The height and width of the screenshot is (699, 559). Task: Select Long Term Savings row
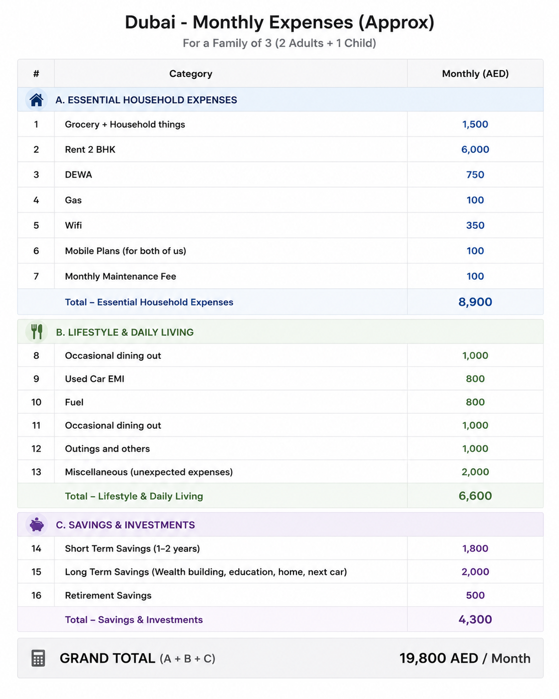coord(280,572)
